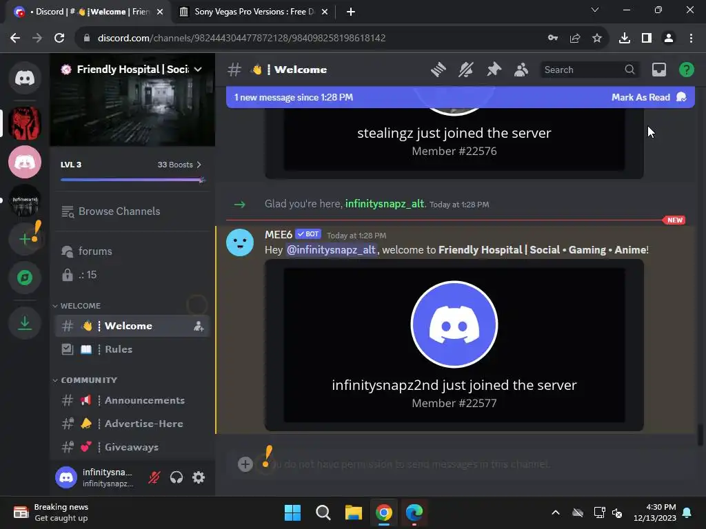Viewport: 706px width, 529px height.
Task: Click the @infinitysnapz_alt mention
Action: tap(331, 249)
